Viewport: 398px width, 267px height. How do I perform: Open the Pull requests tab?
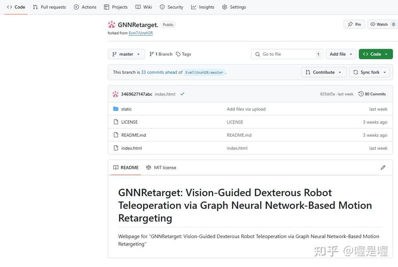tap(49, 7)
